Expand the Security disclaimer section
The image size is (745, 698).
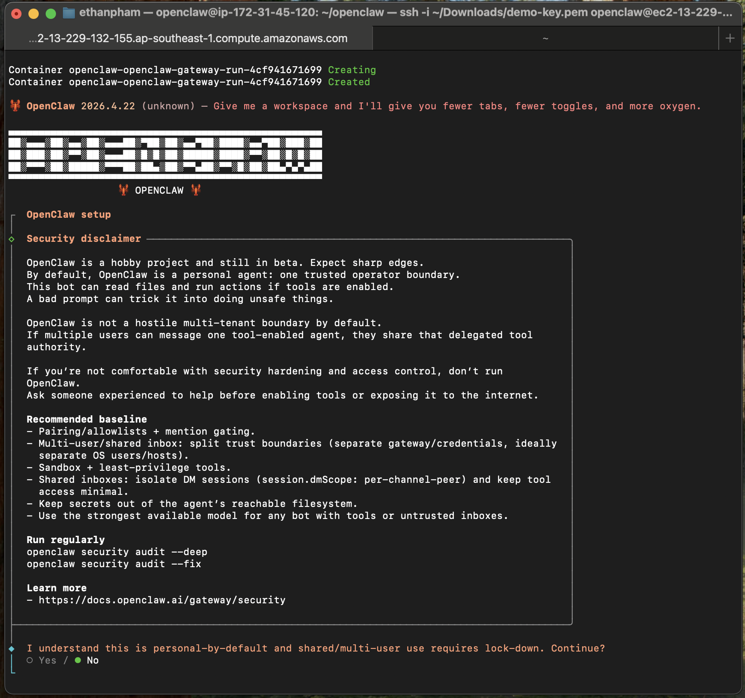point(84,238)
